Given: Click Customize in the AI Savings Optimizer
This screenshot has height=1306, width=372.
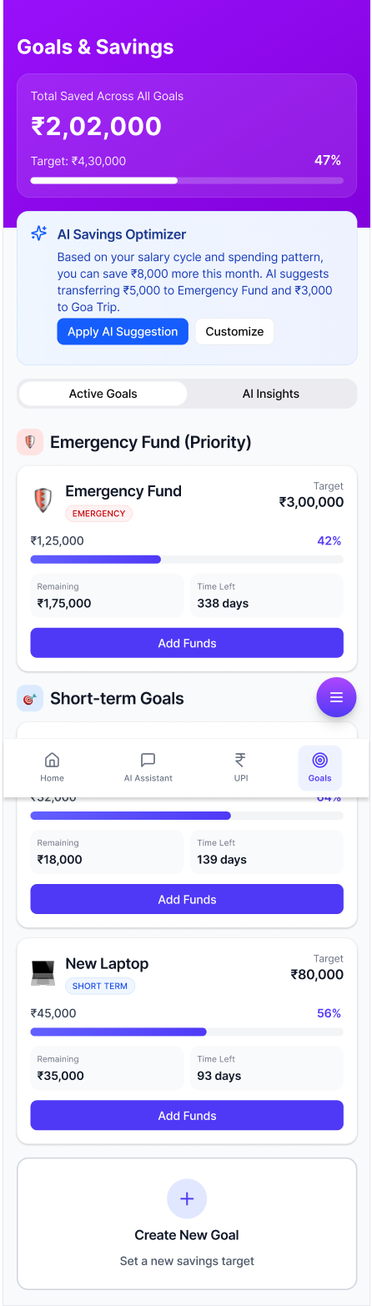Looking at the screenshot, I should click(234, 331).
